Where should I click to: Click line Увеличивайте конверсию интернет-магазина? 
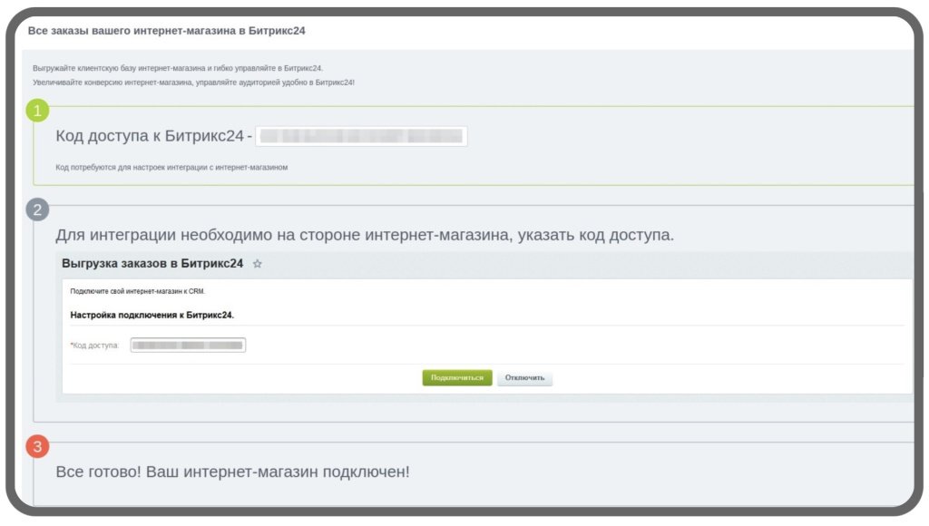click(194, 83)
